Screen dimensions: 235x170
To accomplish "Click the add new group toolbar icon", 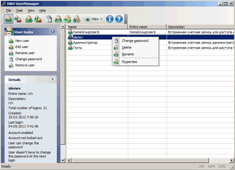I will pyautogui.click(x=38, y=19).
